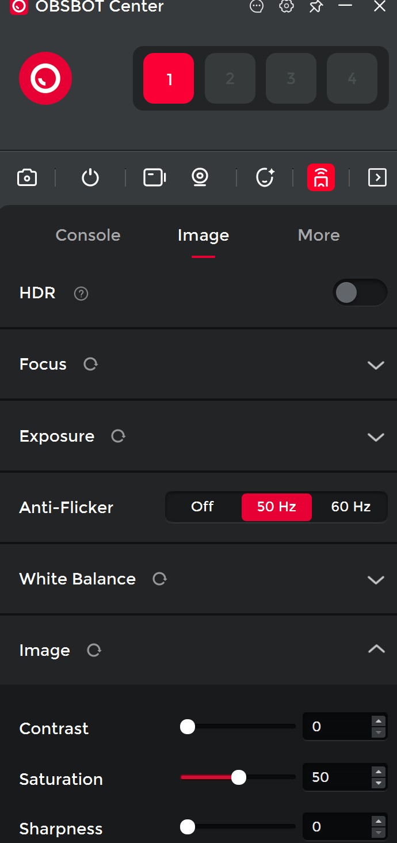Click the Saturation slider handle
This screenshot has width=397, height=843.
coord(239,777)
